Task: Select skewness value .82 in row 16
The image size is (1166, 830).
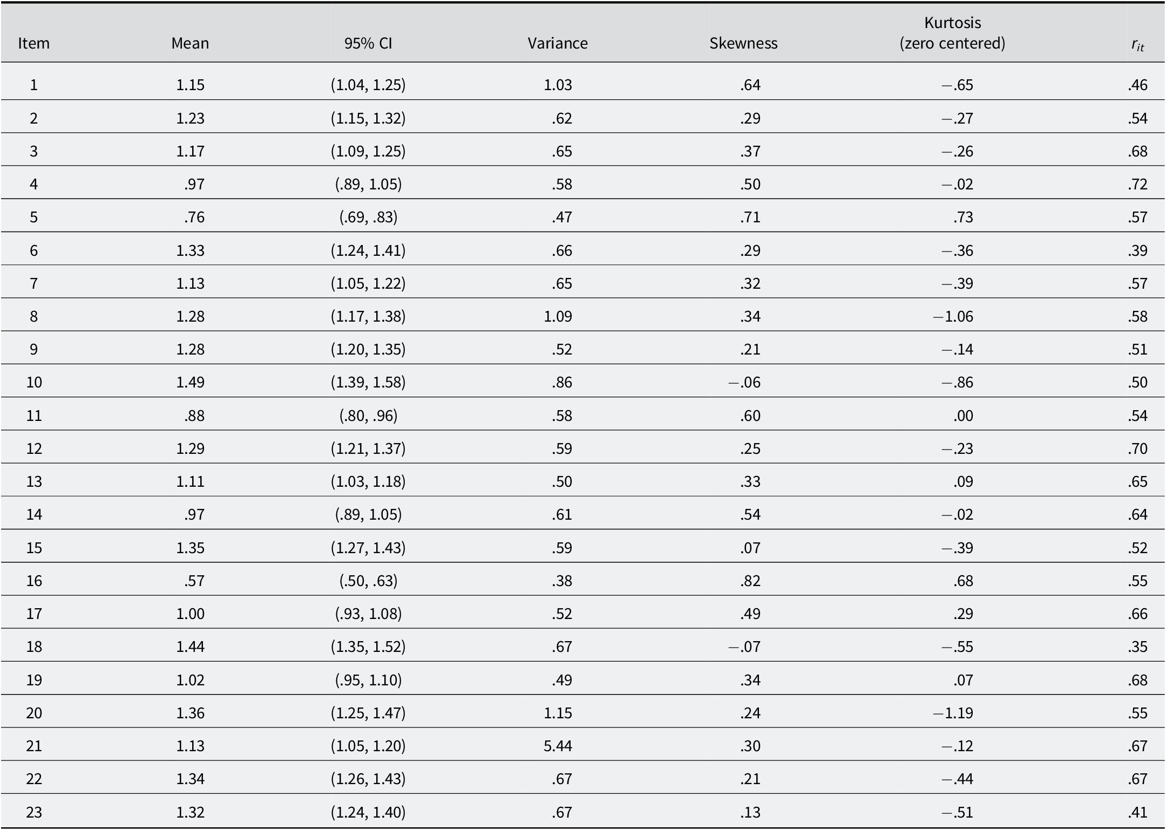Action: coord(750,581)
